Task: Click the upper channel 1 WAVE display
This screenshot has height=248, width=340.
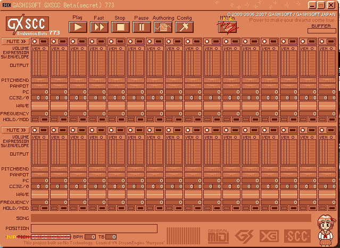Action: click(x=40, y=105)
